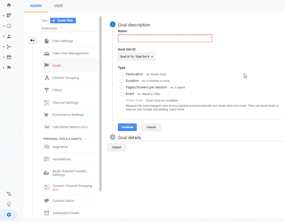Open the Admin gear icon

9,214
